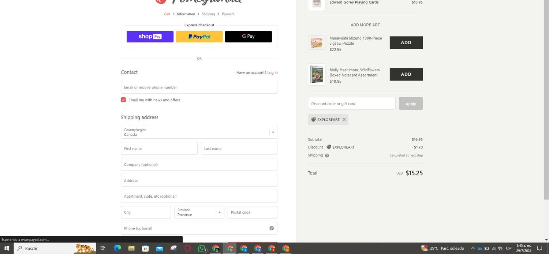This screenshot has width=549, height=254.
Task: Expand the Province dropdown
Action: [x=199, y=212]
